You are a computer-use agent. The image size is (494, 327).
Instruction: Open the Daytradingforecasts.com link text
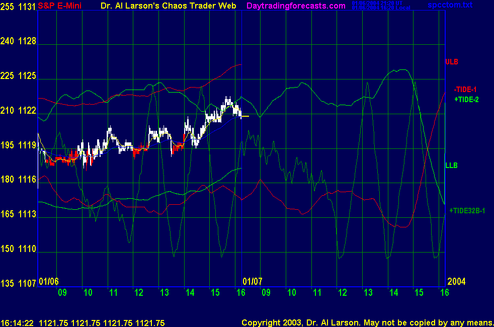pos(296,6)
